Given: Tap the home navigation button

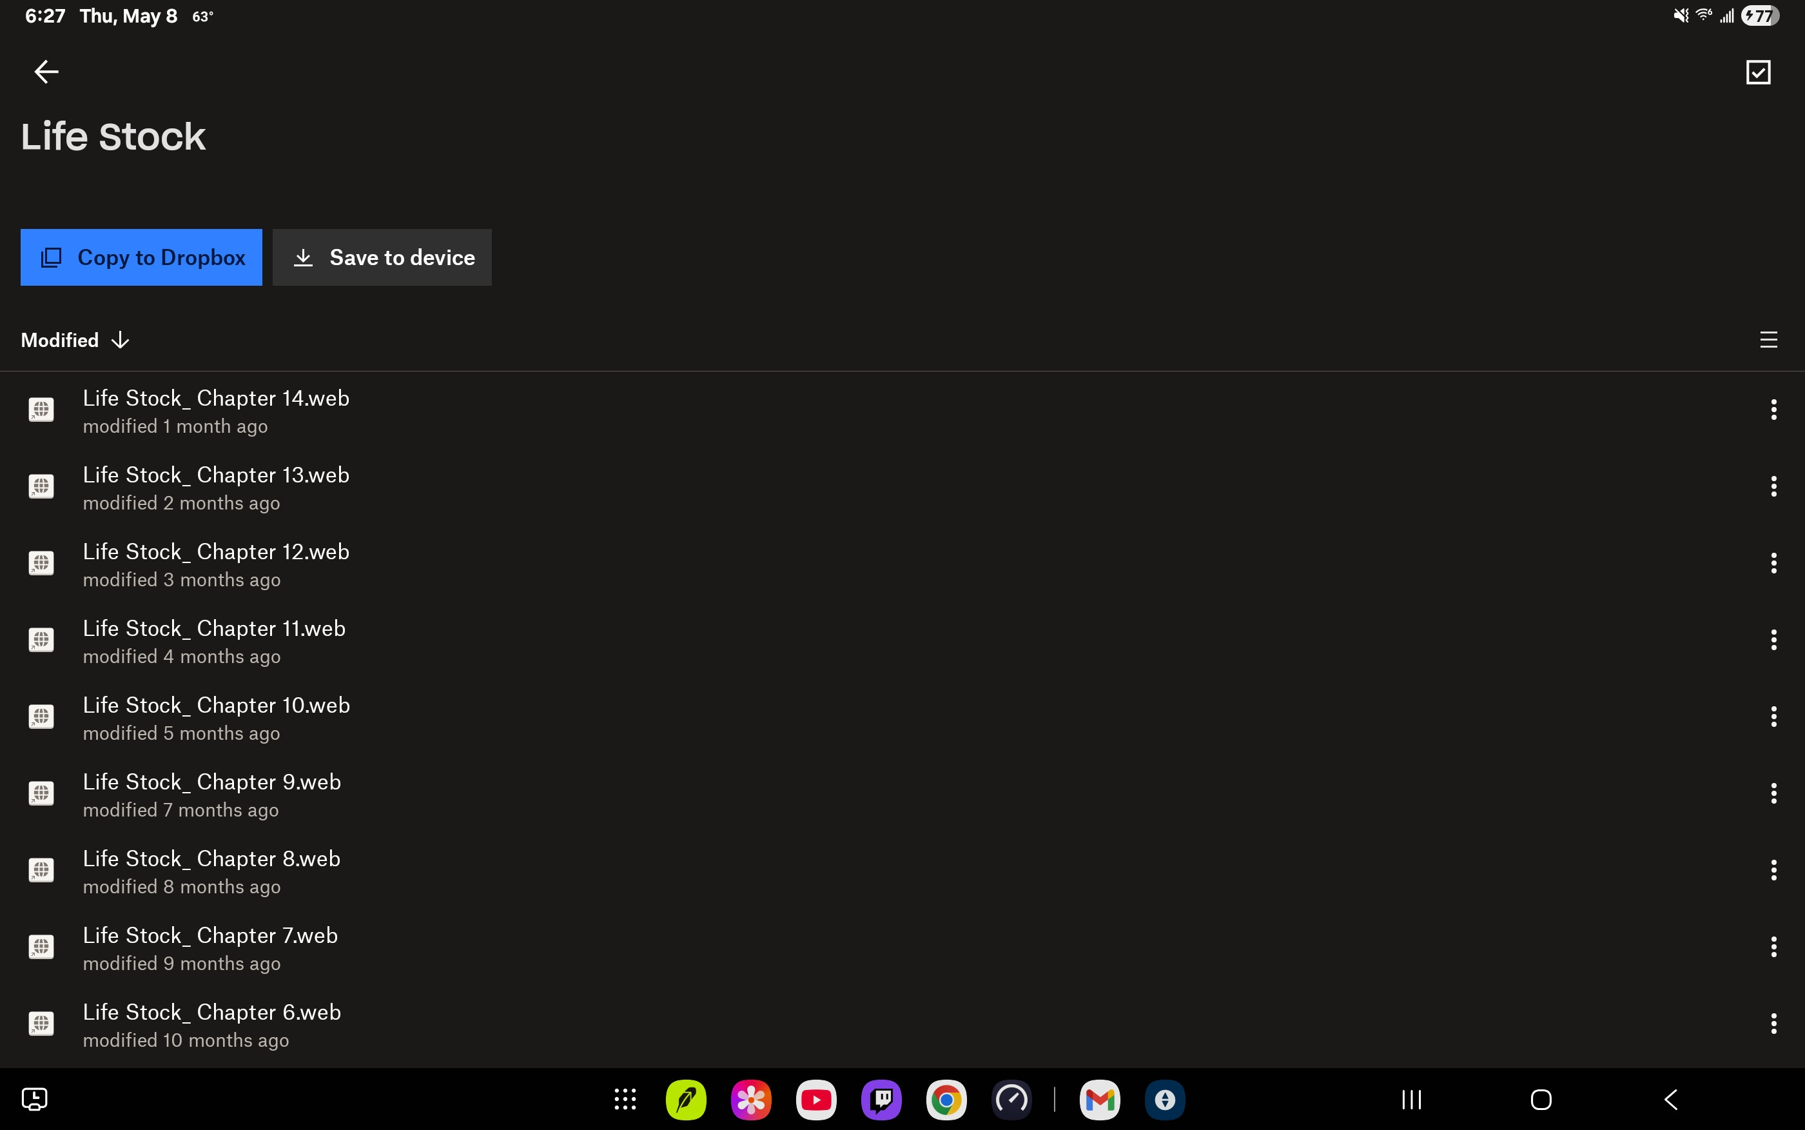Looking at the screenshot, I should [x=1541, y=1099].
